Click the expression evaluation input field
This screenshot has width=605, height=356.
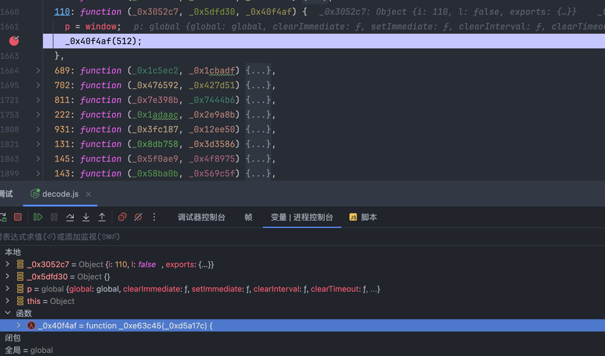pos(184,237)
